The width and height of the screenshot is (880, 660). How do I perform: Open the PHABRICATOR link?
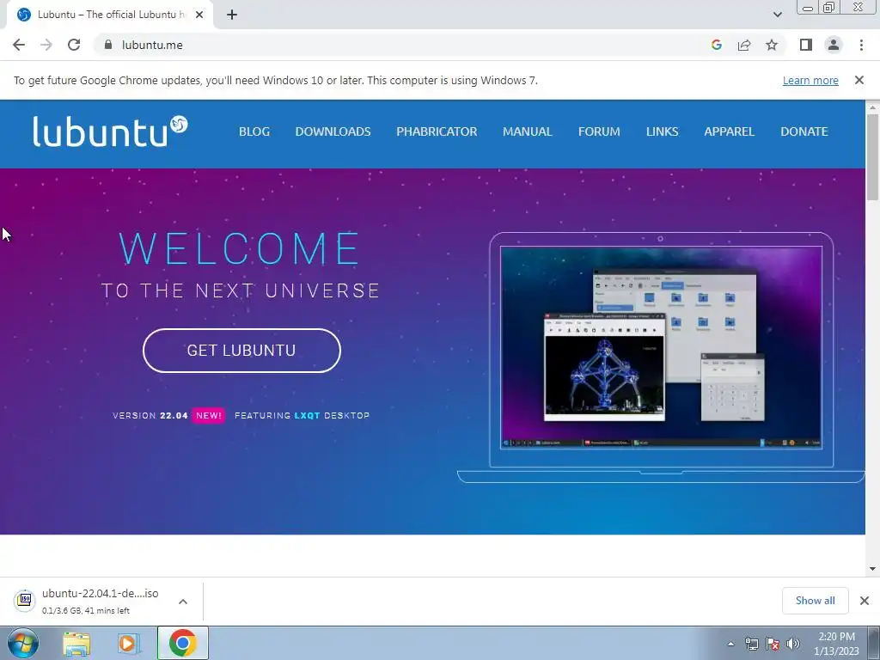point(437,131)
